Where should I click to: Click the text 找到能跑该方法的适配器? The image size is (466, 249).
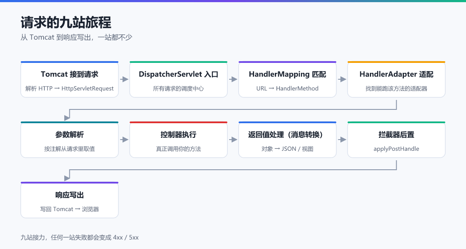[397, 88]
